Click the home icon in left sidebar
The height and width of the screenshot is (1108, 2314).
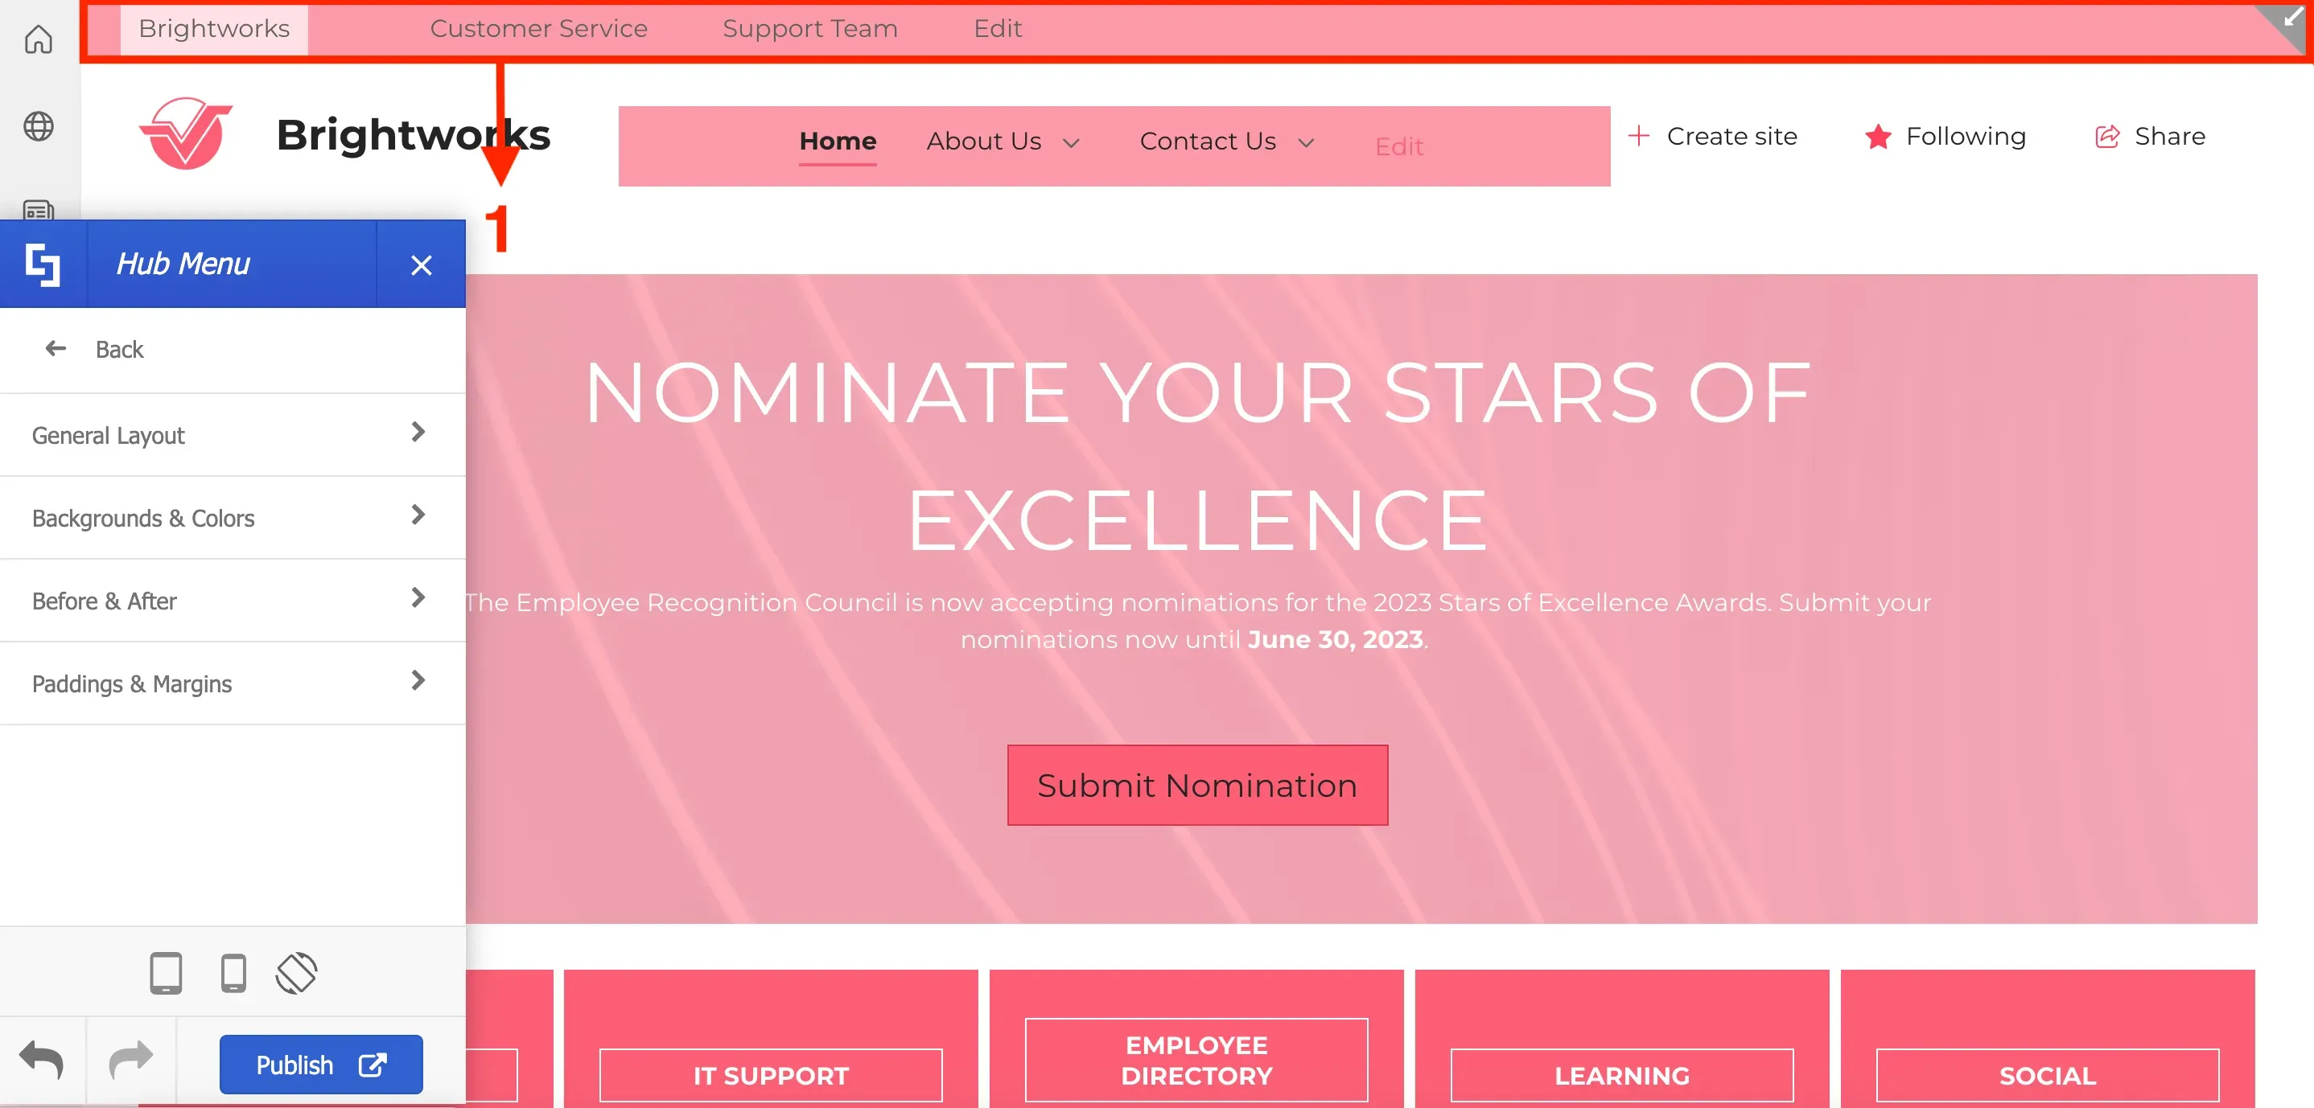tap(38, 39)
